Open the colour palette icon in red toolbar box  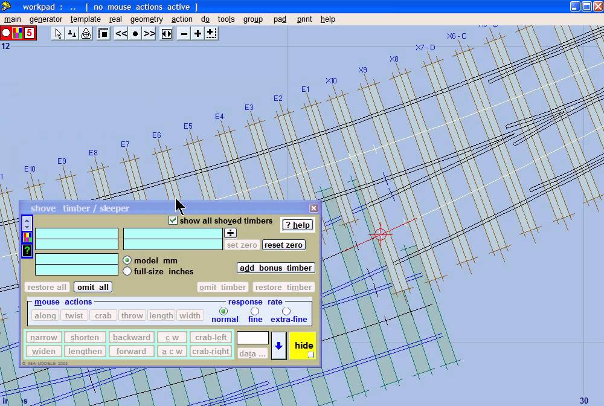(x=18, y=33)
